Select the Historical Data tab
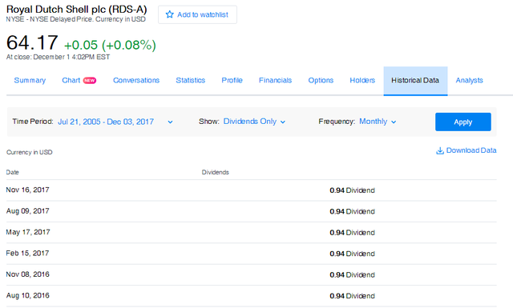 pyautogui.click(x=415, y=81)
